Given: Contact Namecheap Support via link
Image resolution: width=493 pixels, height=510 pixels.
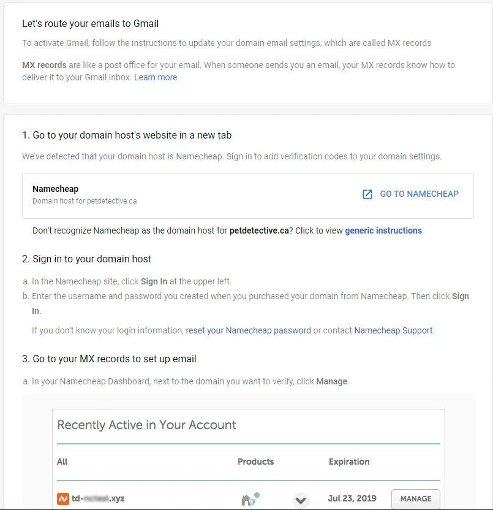Looking at the screenshot, I should (x=393, y=330).
